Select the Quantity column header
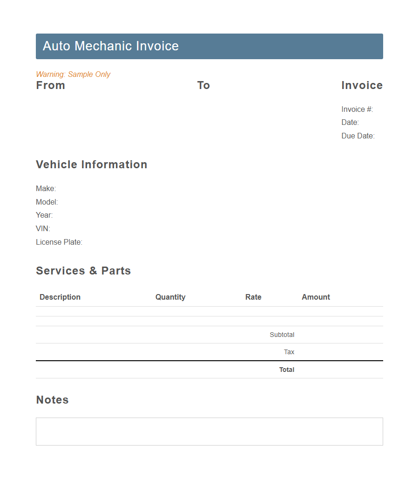The width and height of the screenshot is (419, 494). [x=170, y=297]
